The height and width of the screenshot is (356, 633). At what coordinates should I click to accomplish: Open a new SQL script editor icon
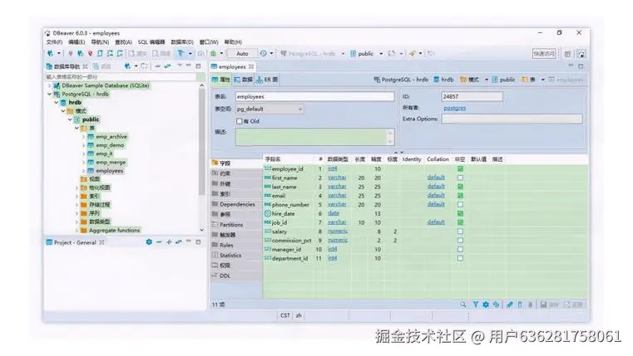pos(100,53)
